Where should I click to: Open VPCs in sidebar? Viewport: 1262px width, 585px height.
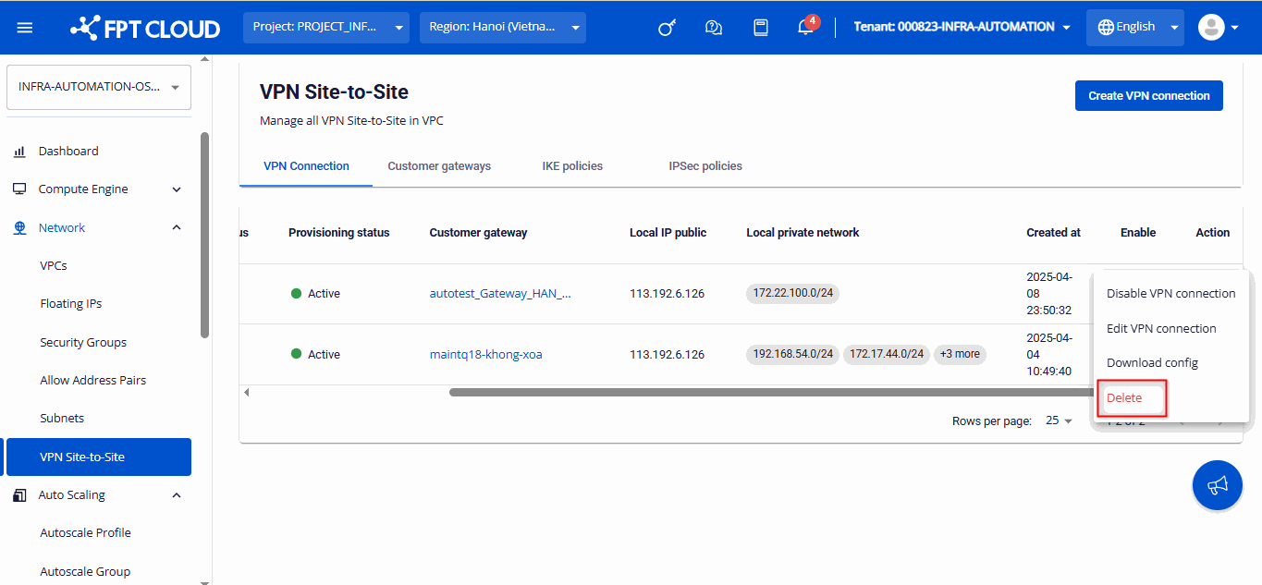[x=54, y=266]
